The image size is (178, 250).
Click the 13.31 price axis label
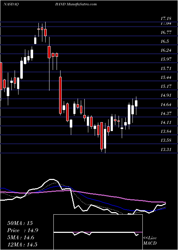click(x=166, y=150)
